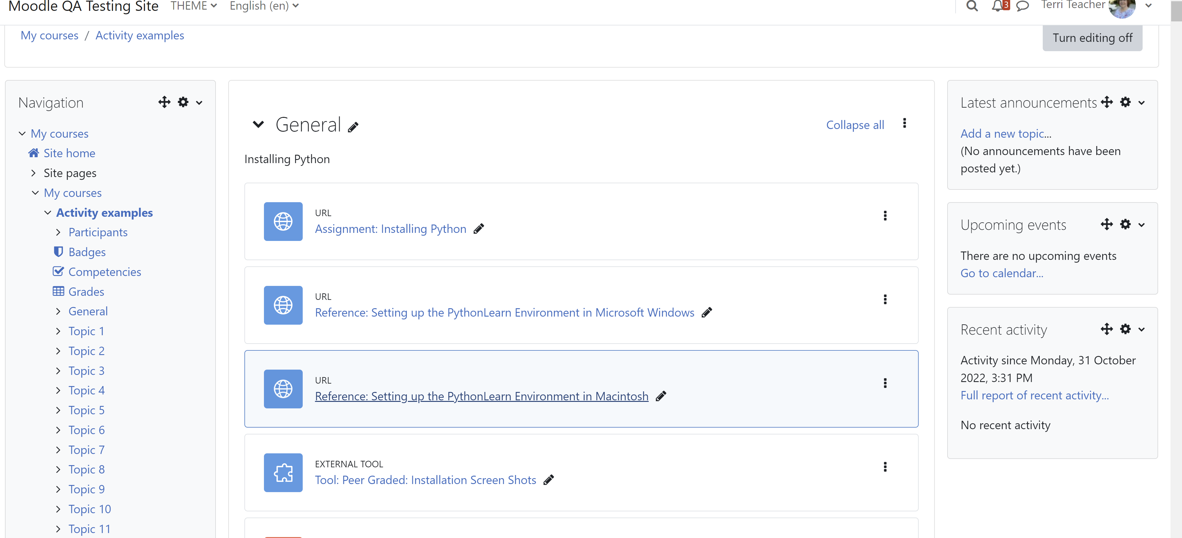Viewport: 1182px width, 538px height.
Task: Open General section three-dot menu
Action: pos(904,123)
